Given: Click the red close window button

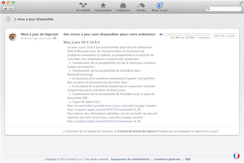Looking at the screenshot, I should (3, 3).
